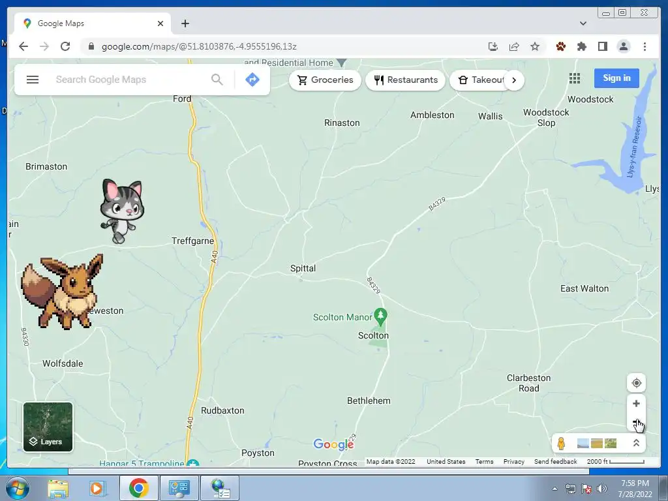
Task: Reload the Google Maps page
Action: [x=65, y=46]
